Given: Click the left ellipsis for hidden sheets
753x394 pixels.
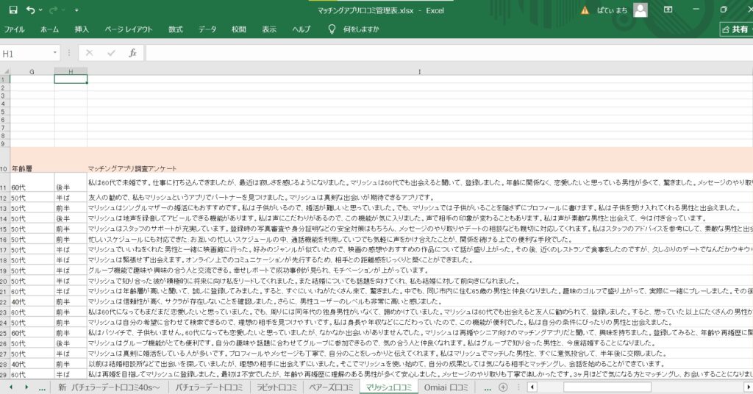Looking at the screenshot, I should pyautogui.click(x=42, y=388).
